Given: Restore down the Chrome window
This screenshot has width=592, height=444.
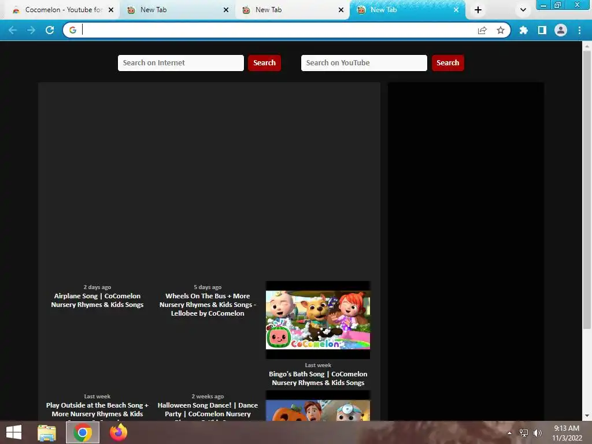Looking at the screenshot, I should (558, 5).
